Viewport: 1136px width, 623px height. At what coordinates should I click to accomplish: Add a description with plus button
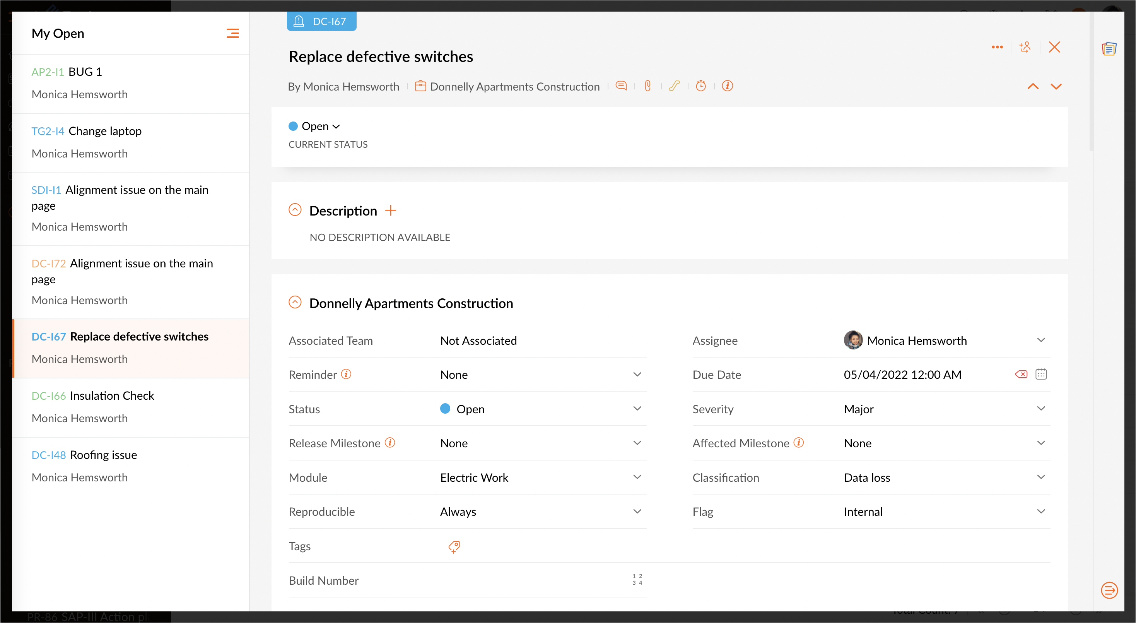[390, 211]
